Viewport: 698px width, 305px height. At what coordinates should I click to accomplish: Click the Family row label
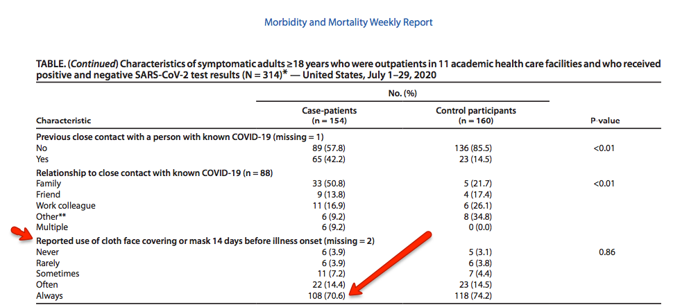coord(49,184)
